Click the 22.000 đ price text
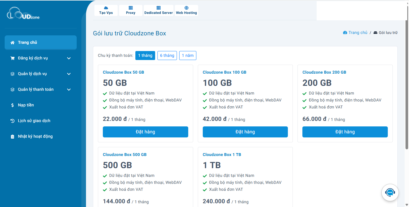Viewport: 409px width, 207px height. 115,119
